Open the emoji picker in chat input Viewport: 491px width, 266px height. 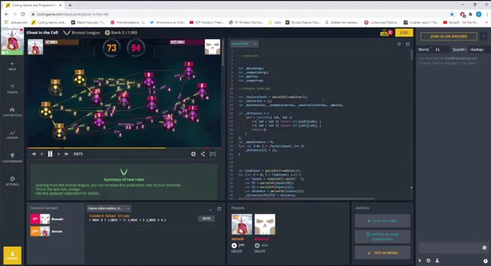(484, 247)
